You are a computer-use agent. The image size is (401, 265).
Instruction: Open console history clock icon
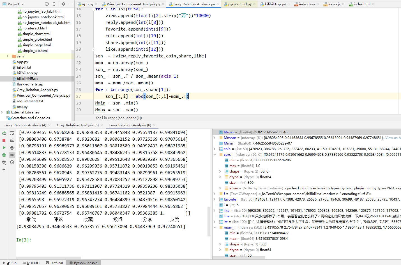coord(12,162)
